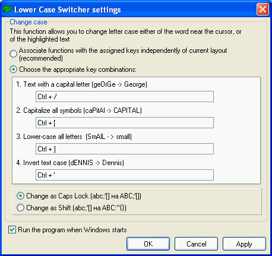Click the green leaf icon in title bar

coord(8,10)
